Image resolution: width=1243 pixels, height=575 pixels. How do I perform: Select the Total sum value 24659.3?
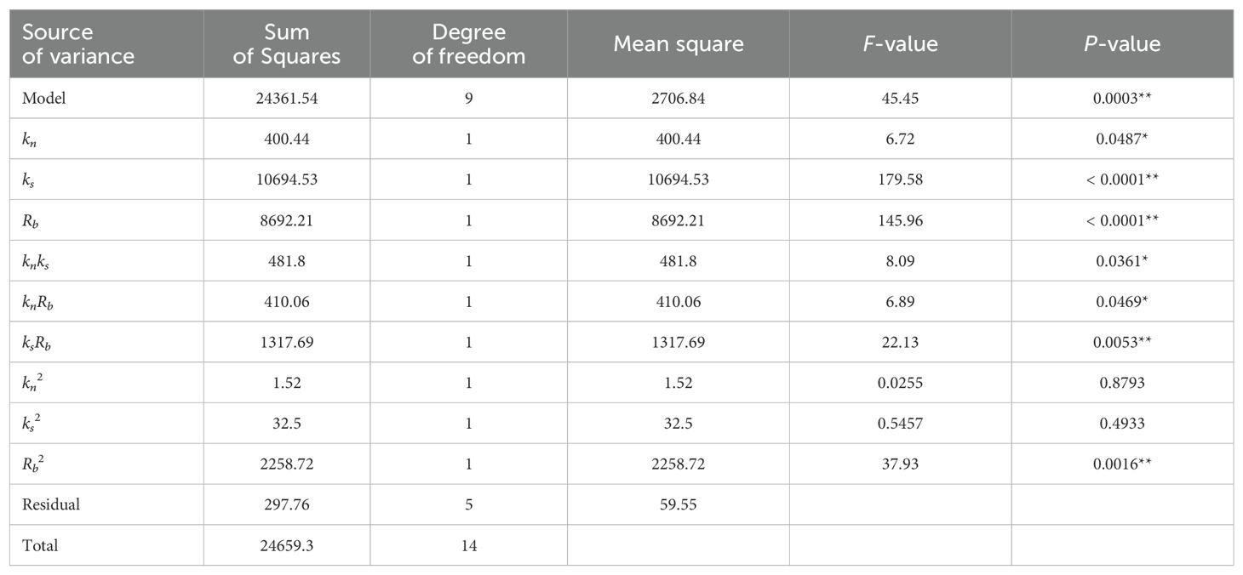click(287, 545)
